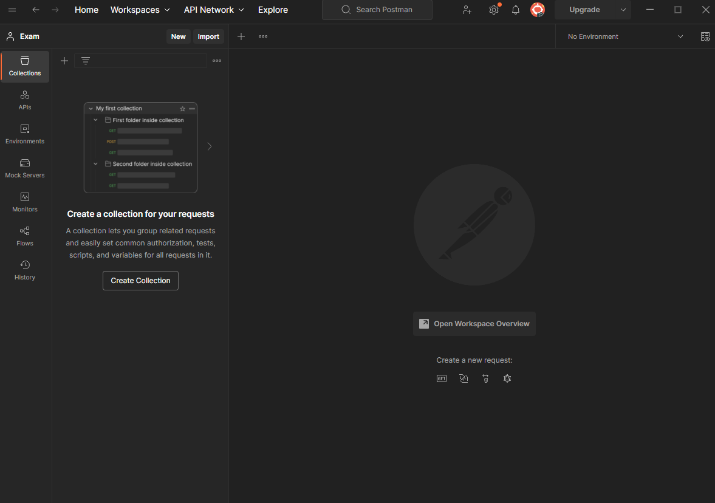Open the invite collaborators icon
The width and height of the screenshot is (715, 503).
(467, 10)
